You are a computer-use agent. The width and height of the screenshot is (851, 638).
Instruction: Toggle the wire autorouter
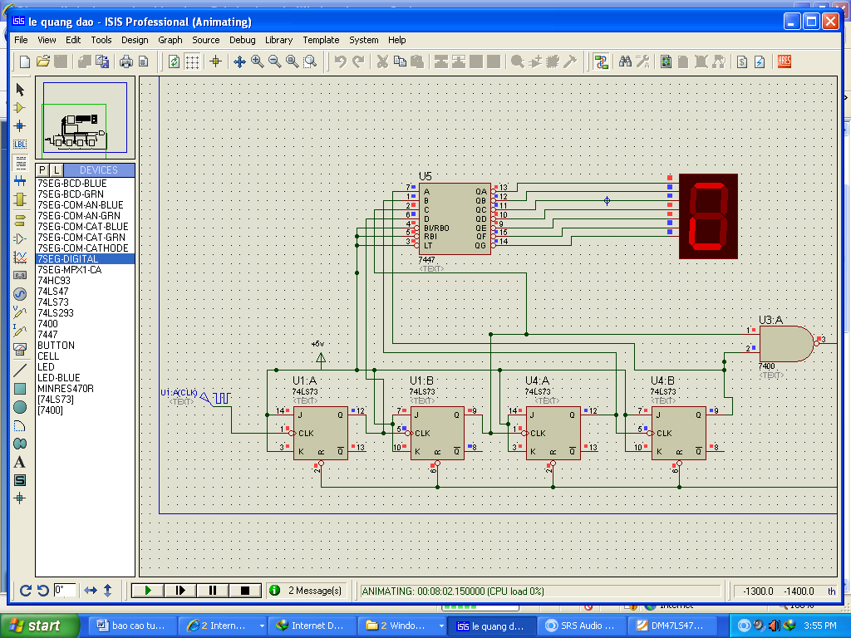coord(601,61)
